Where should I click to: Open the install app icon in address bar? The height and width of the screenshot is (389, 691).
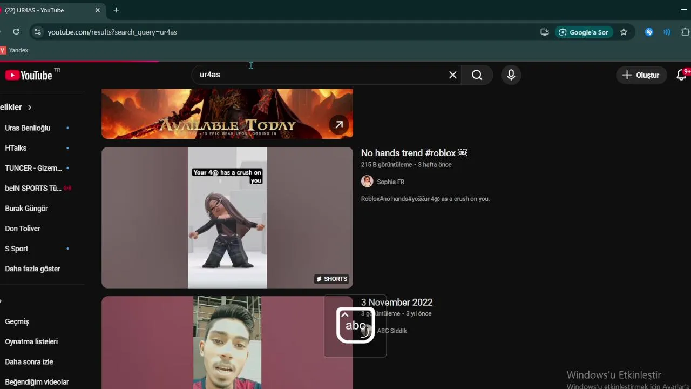(x=544, y=32)
